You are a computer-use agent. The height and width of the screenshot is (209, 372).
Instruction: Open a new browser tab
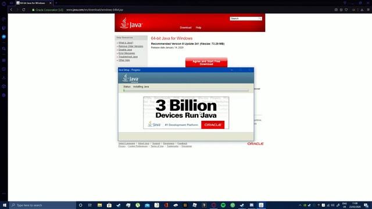tap(56, 3)
